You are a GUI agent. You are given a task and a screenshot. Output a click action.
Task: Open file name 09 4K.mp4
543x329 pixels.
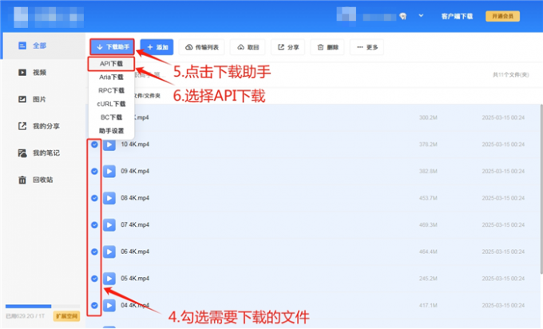coord(135,171)
